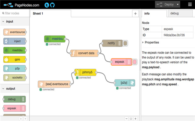Pick the p2p palette node

(15, 69)
